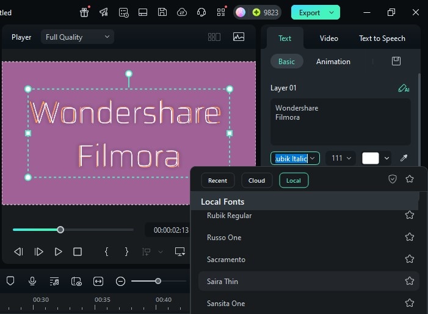The width and height of the screenshot is (428, 314).
Task: Click the headset support icon
Action: pyautogui.click(x=201, y=12)
